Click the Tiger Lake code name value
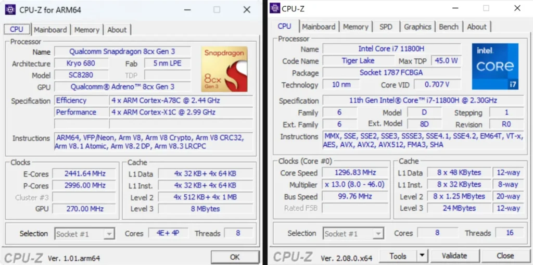Screen dimensions: 533x265 (x=358, y=60)
